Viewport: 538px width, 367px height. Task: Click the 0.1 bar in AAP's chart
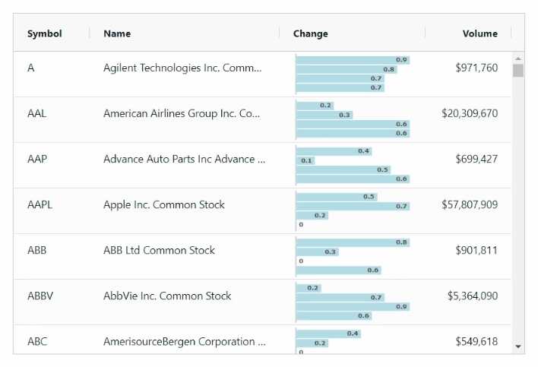coord(305,160)
